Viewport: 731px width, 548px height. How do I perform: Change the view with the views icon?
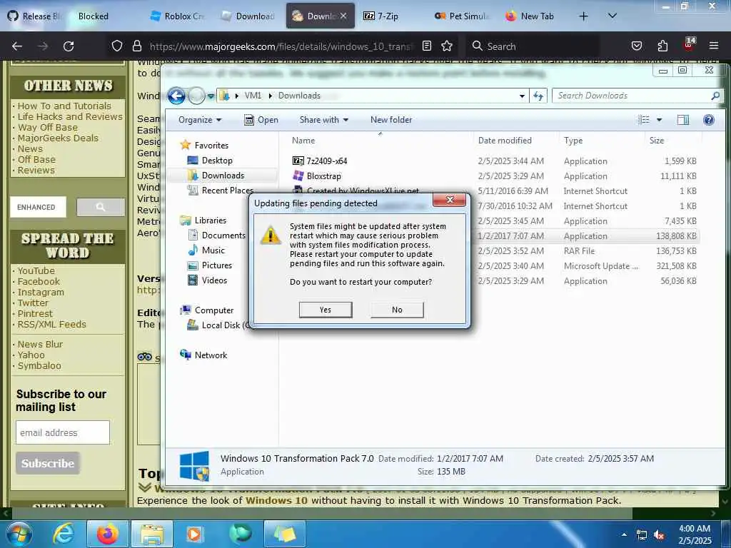(643, 120)
